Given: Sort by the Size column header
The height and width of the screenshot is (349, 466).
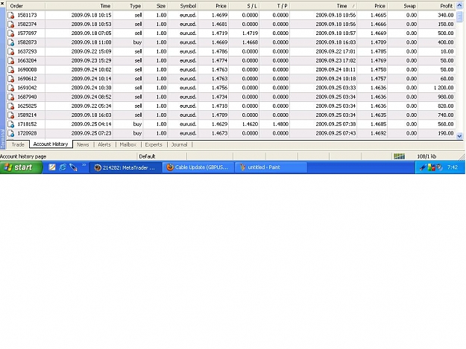Looking at the screenshot, I should [155, 6].
